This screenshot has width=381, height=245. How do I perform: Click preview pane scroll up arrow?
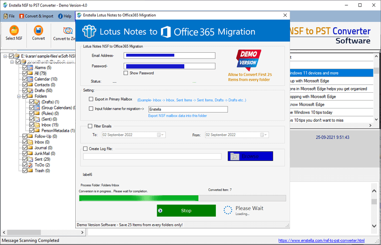point(374,191)
